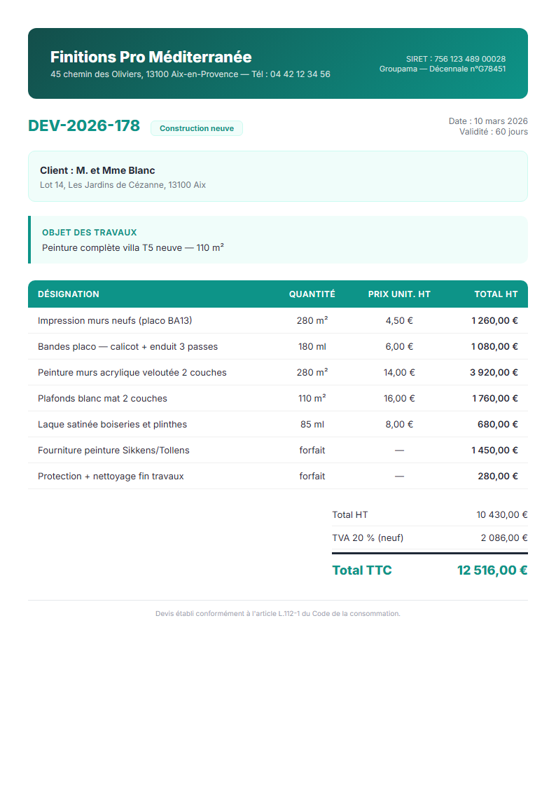
Task: Select the client address Les Jardins de Cézanne
Action: pyautogui.click(x=123, y=185)
